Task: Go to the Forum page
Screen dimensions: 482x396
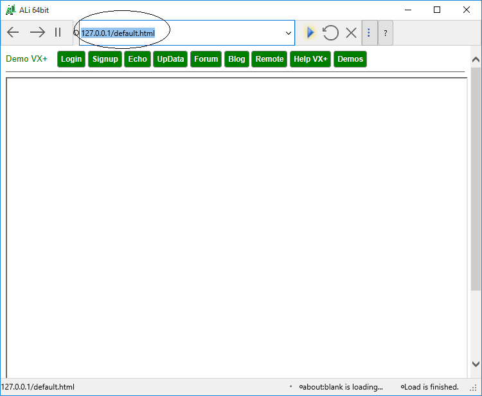Action: pos(206,59)
